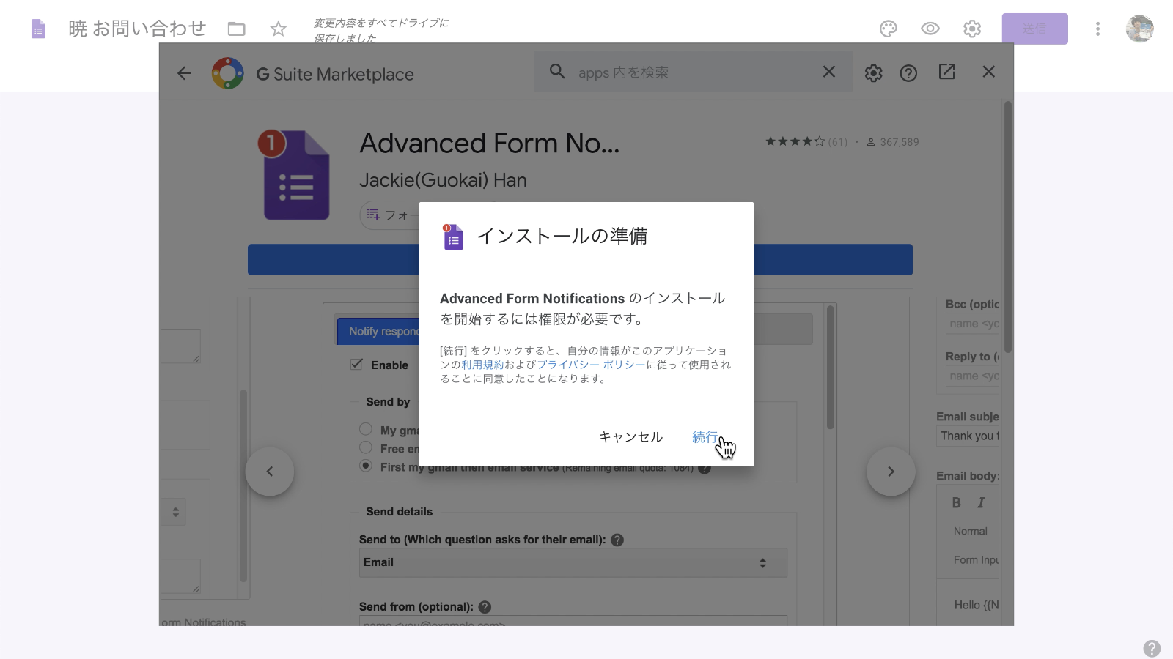Click the star rating of the app
This screenshot has width=1173, height=659.
(x=795, y=141)
